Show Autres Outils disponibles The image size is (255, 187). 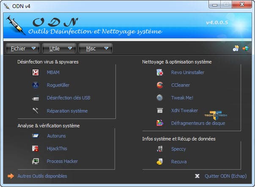(x=42, y=176)
